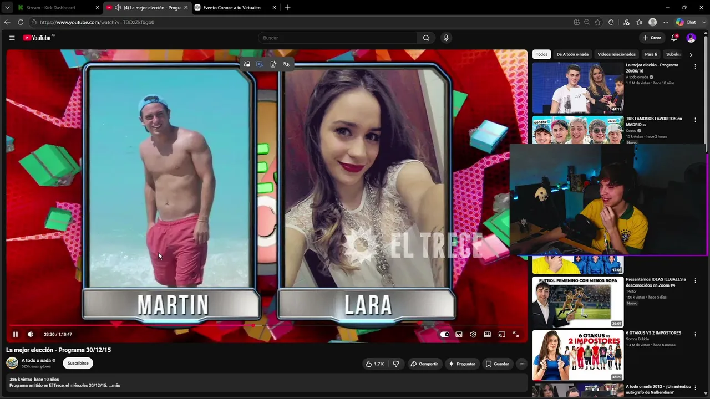Viewport: 710px width, 399px height.
Task: Toggle autoplay switch in the player
Action: click(445, 334)
